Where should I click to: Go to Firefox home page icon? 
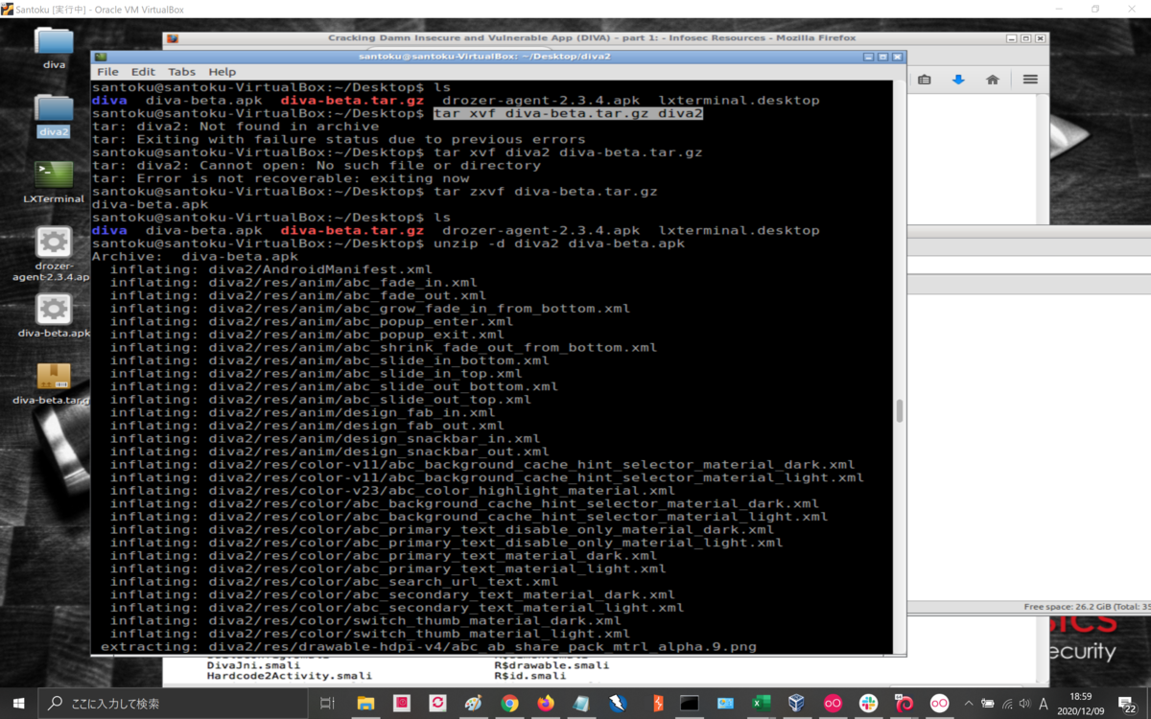tap(993, 80)
